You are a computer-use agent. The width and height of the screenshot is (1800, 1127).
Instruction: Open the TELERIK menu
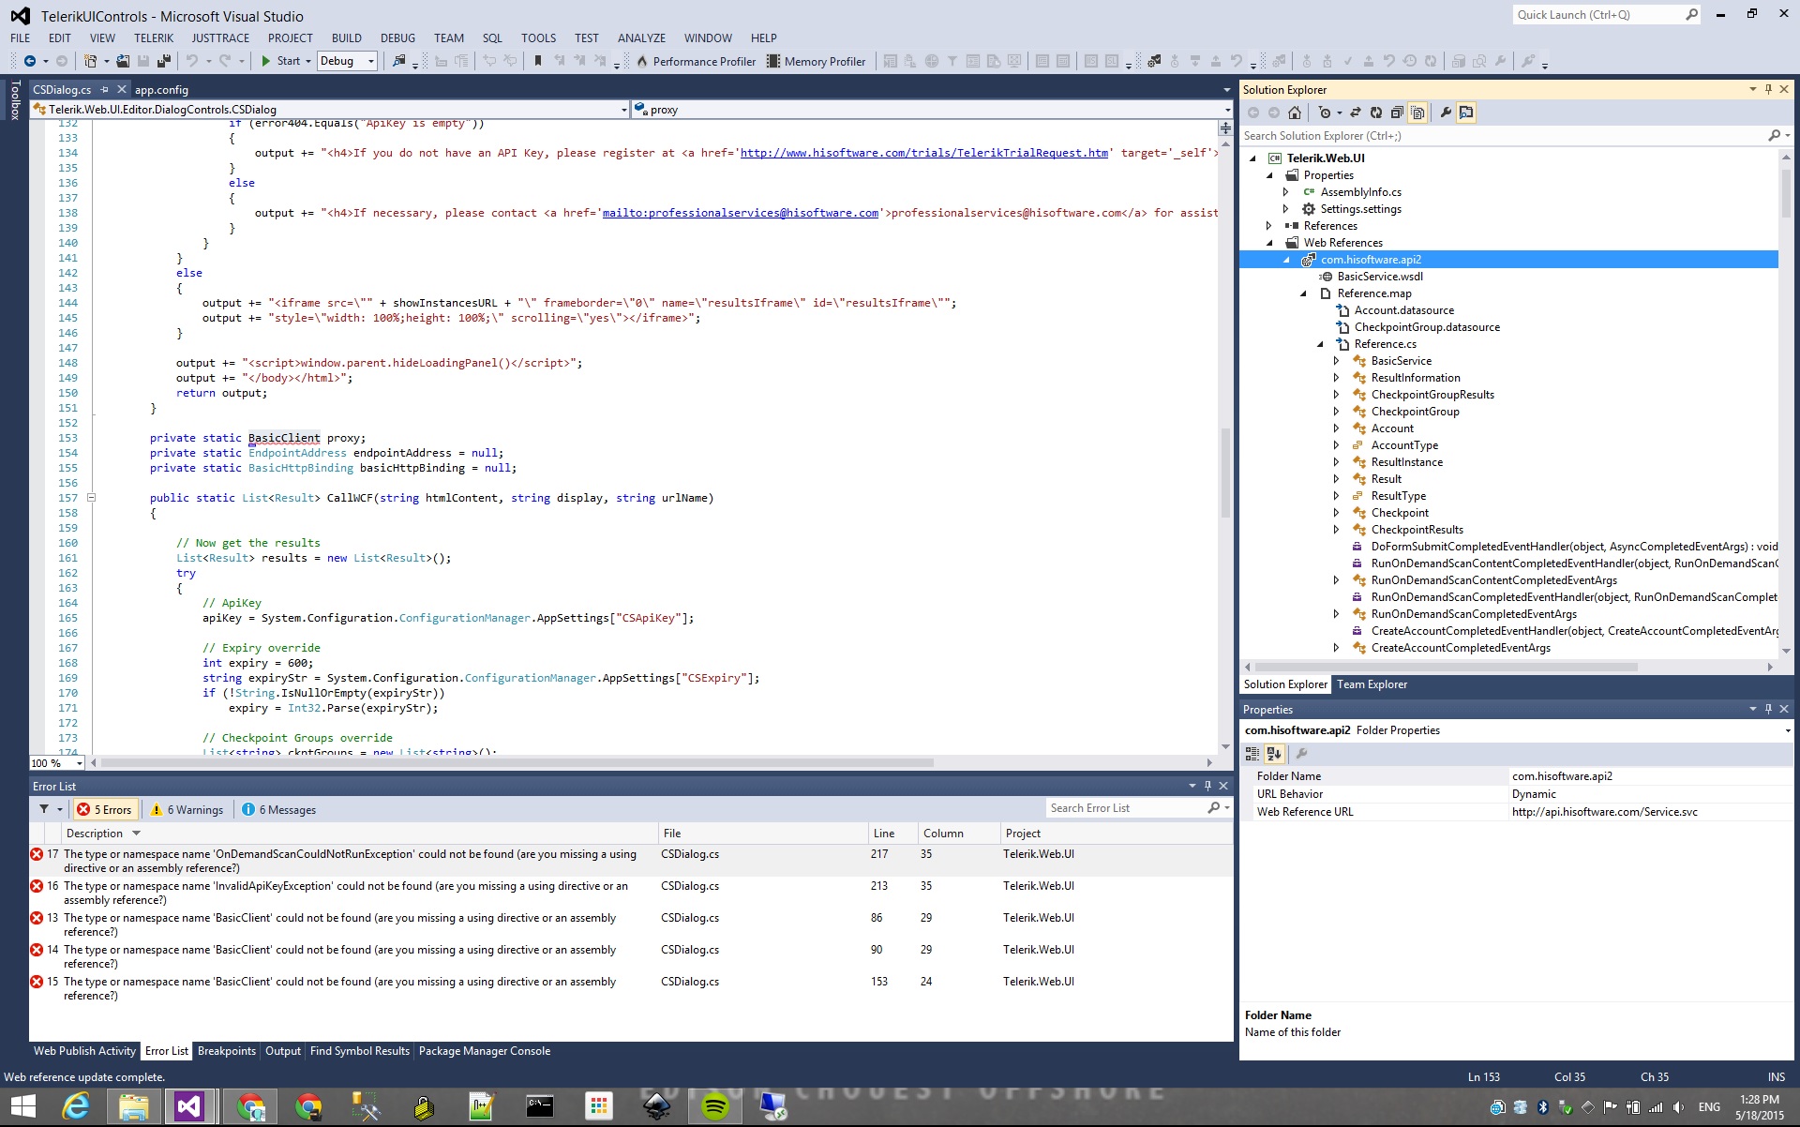coord(153,38)
